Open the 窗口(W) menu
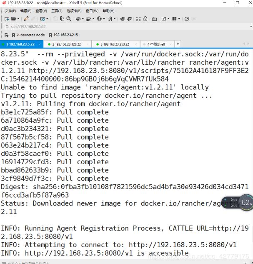Viewport: 253px width, 264px height. (92, 11)
